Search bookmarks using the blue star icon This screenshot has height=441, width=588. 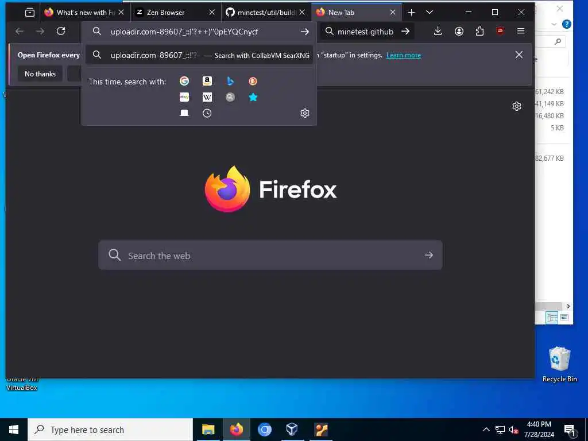coord(253,97)
